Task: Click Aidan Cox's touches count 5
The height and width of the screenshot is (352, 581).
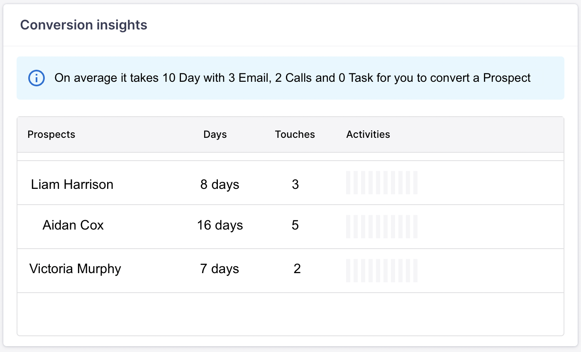Action: click(x=295, y=225)
